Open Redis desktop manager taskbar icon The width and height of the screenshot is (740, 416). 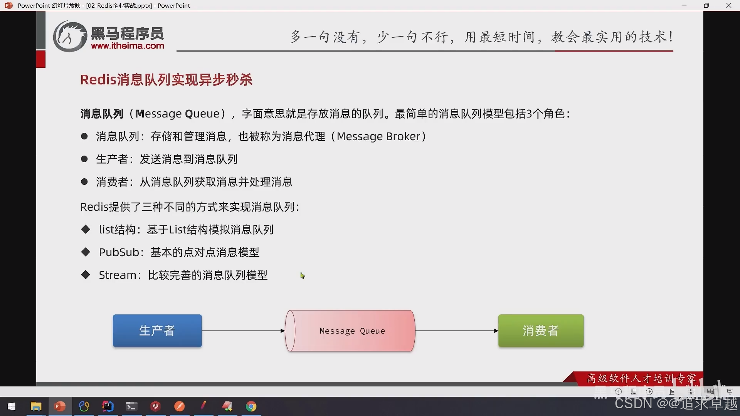click(155, 406)
